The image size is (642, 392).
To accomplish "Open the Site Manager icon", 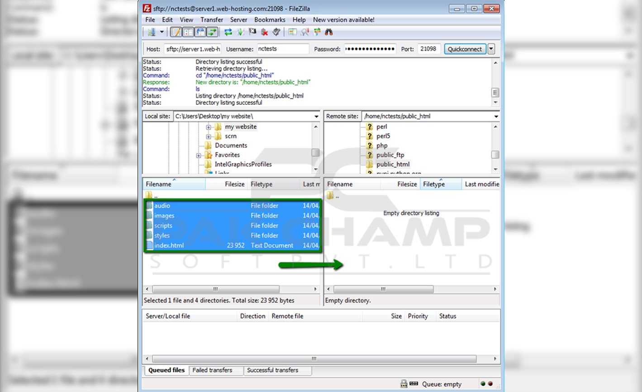I will 151,32.
